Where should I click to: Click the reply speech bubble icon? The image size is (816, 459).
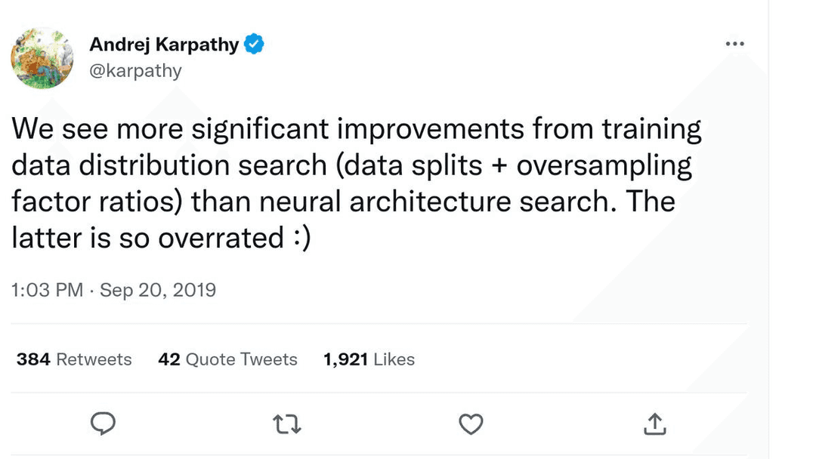[103, 424]
